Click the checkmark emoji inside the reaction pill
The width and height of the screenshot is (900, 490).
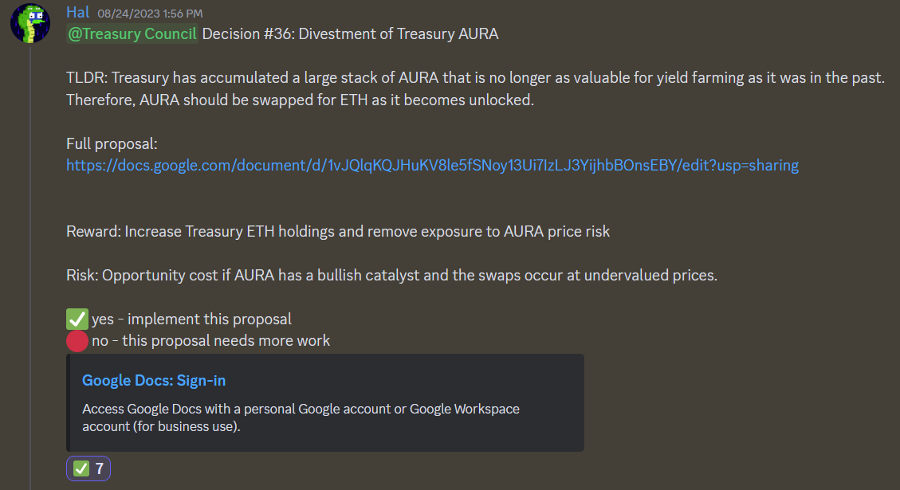[81, 468]
